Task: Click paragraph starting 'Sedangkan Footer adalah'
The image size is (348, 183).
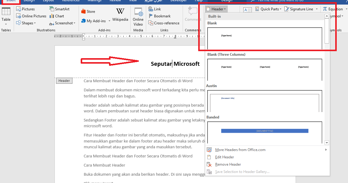Action: pyautogui.click(x=144, y=123)
